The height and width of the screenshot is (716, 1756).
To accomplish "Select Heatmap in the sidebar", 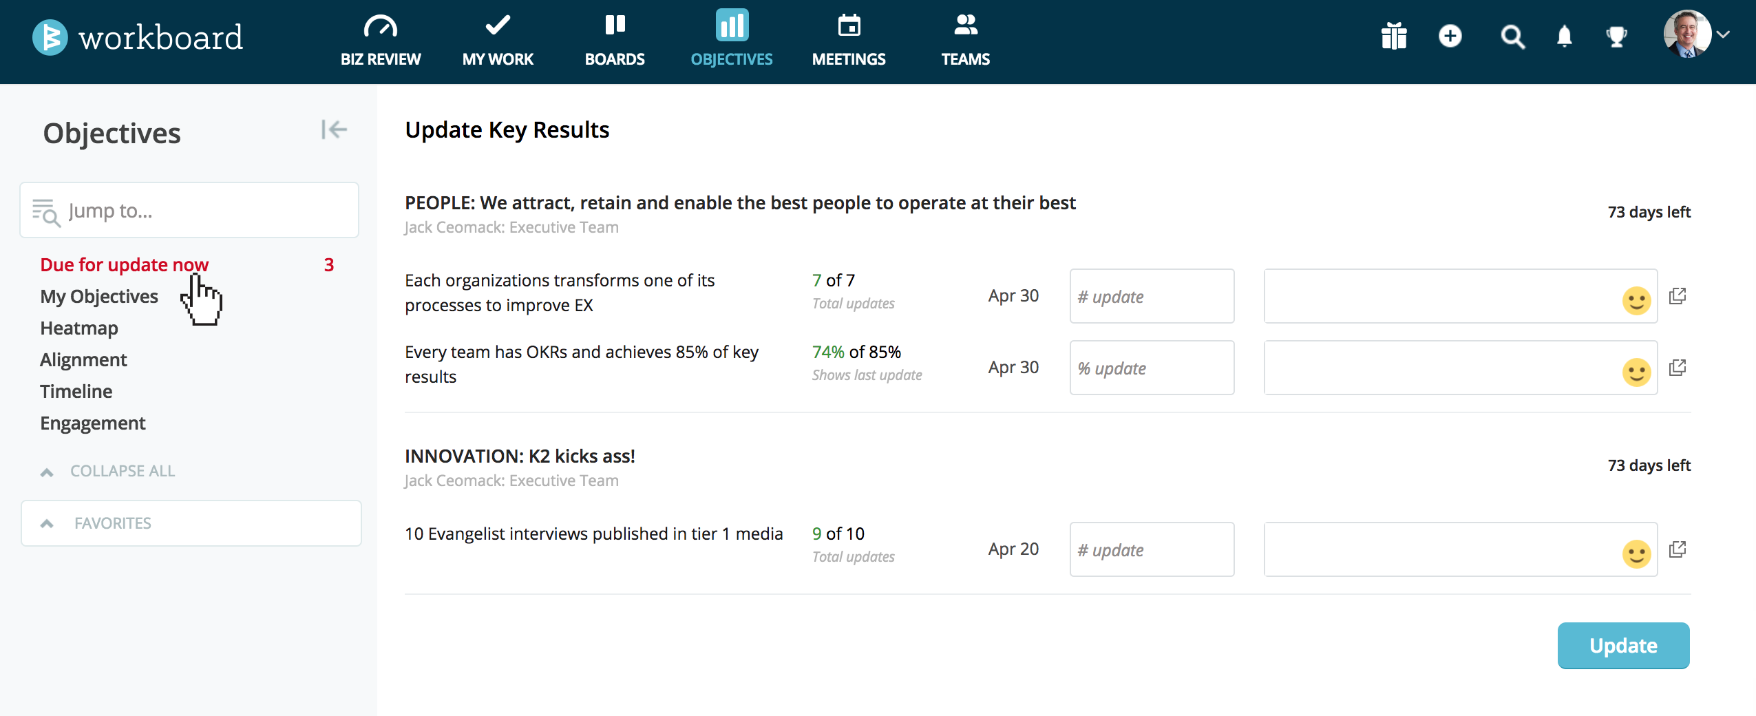I will (79, 328).
